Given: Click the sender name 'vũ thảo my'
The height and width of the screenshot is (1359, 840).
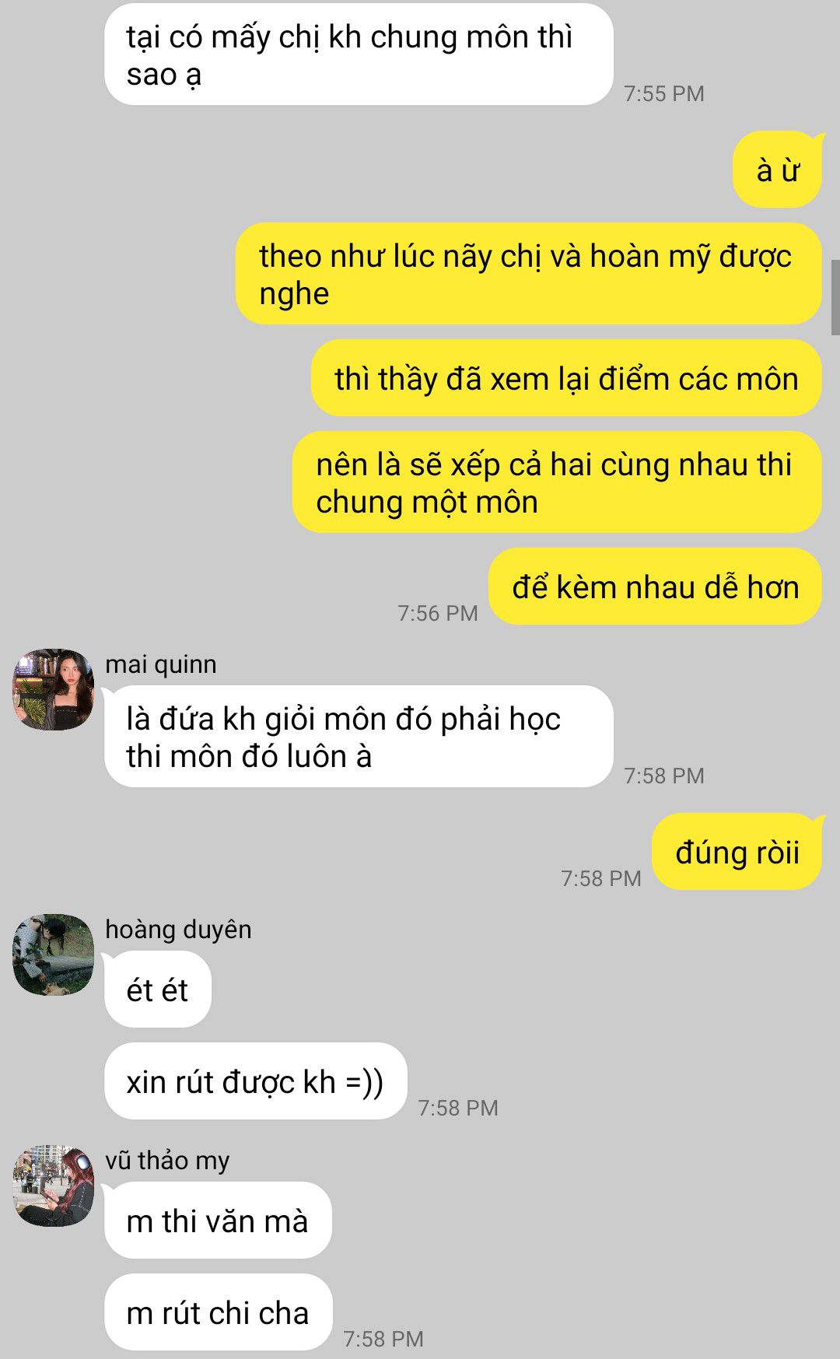Looking at the screenshot, I should (167, 1161).
